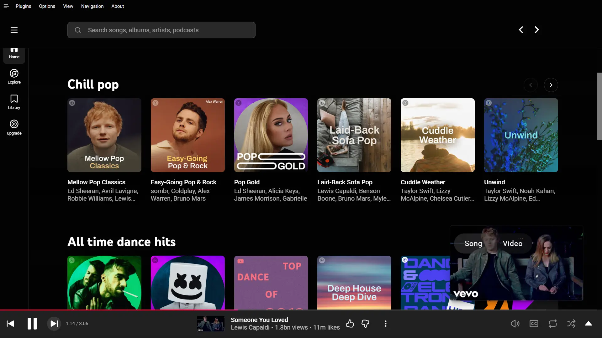This screenshot has width=602, height=338.
Task: Click the 1:14 / 3:06 time display
Action: (77, 324)
